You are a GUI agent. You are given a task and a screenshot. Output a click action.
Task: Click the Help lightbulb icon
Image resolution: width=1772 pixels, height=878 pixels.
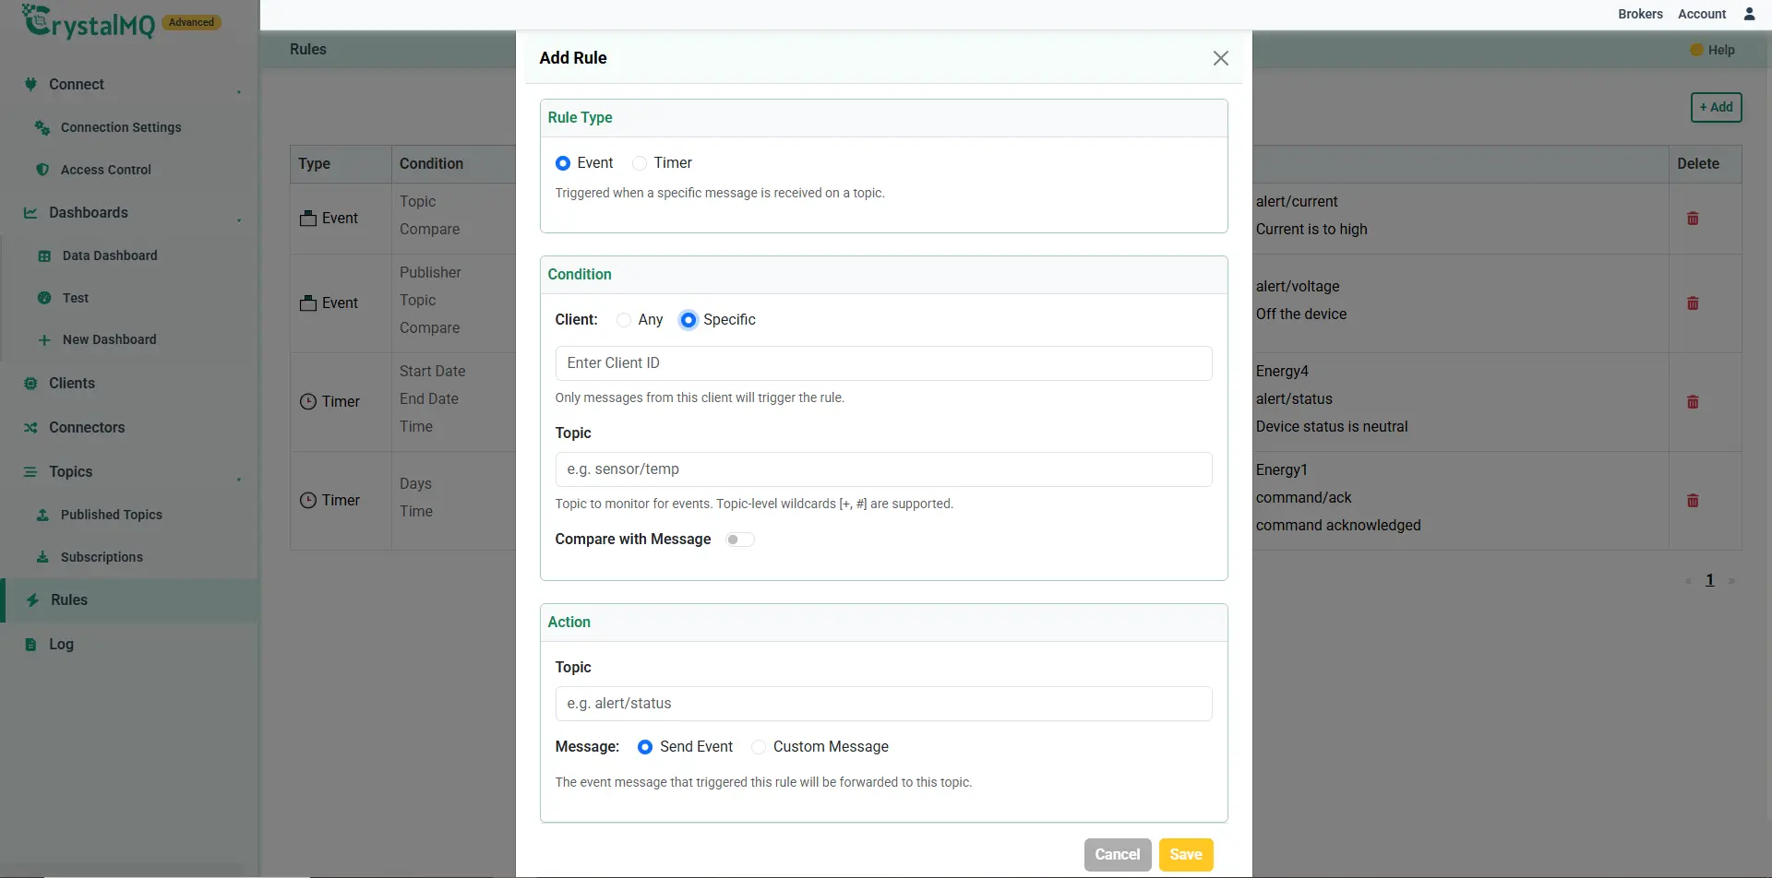1696,50
